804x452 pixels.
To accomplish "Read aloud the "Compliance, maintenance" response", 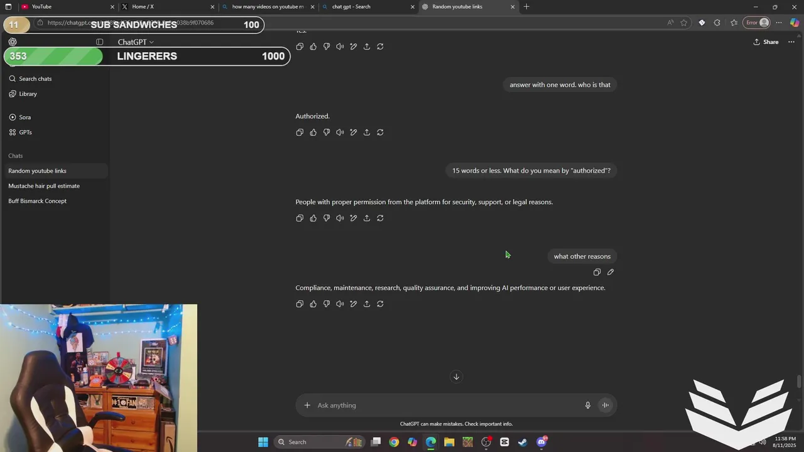I will 340,304.
